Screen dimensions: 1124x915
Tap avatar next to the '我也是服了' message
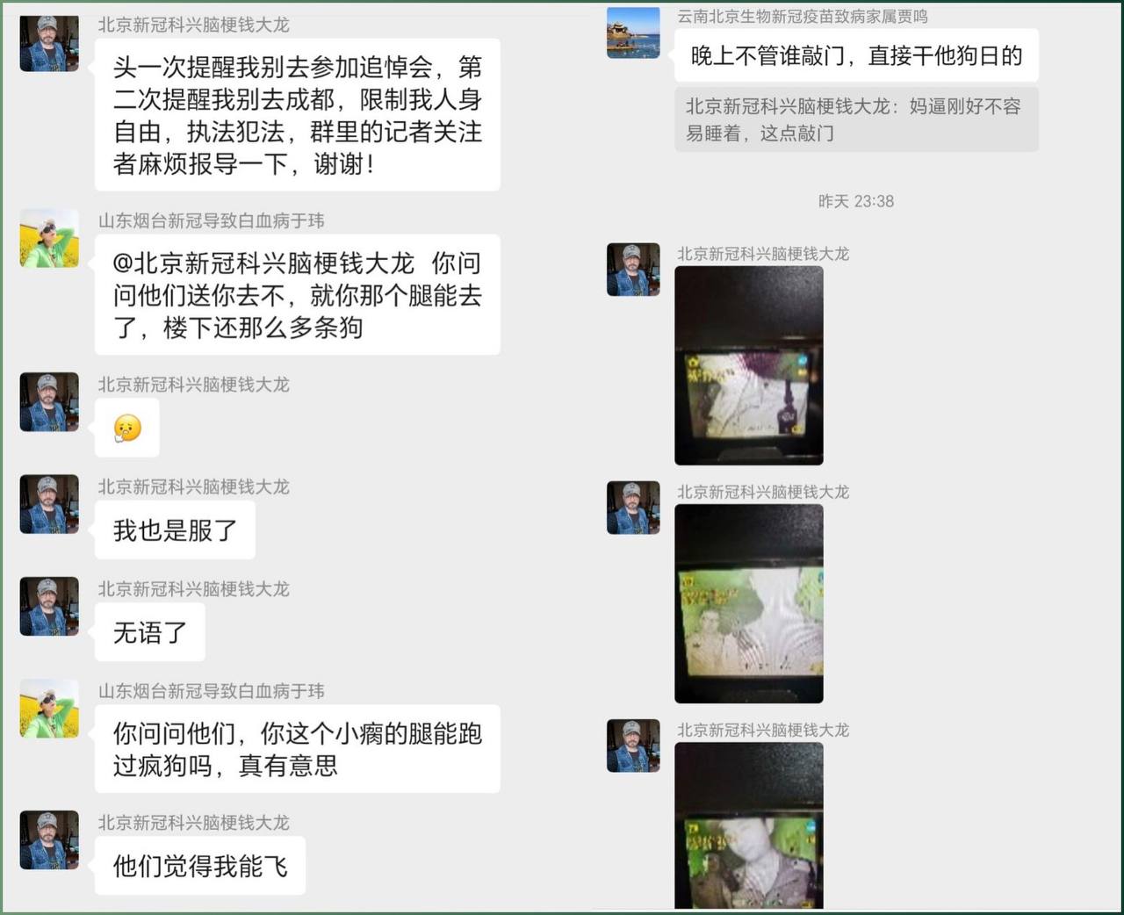point(49,504)
